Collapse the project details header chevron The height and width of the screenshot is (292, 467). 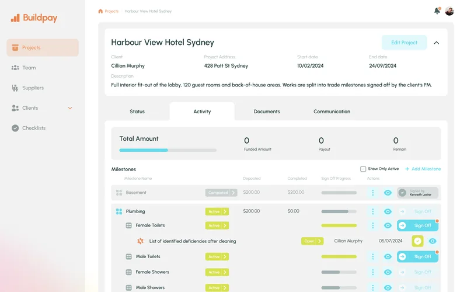[x=436, y=43]
